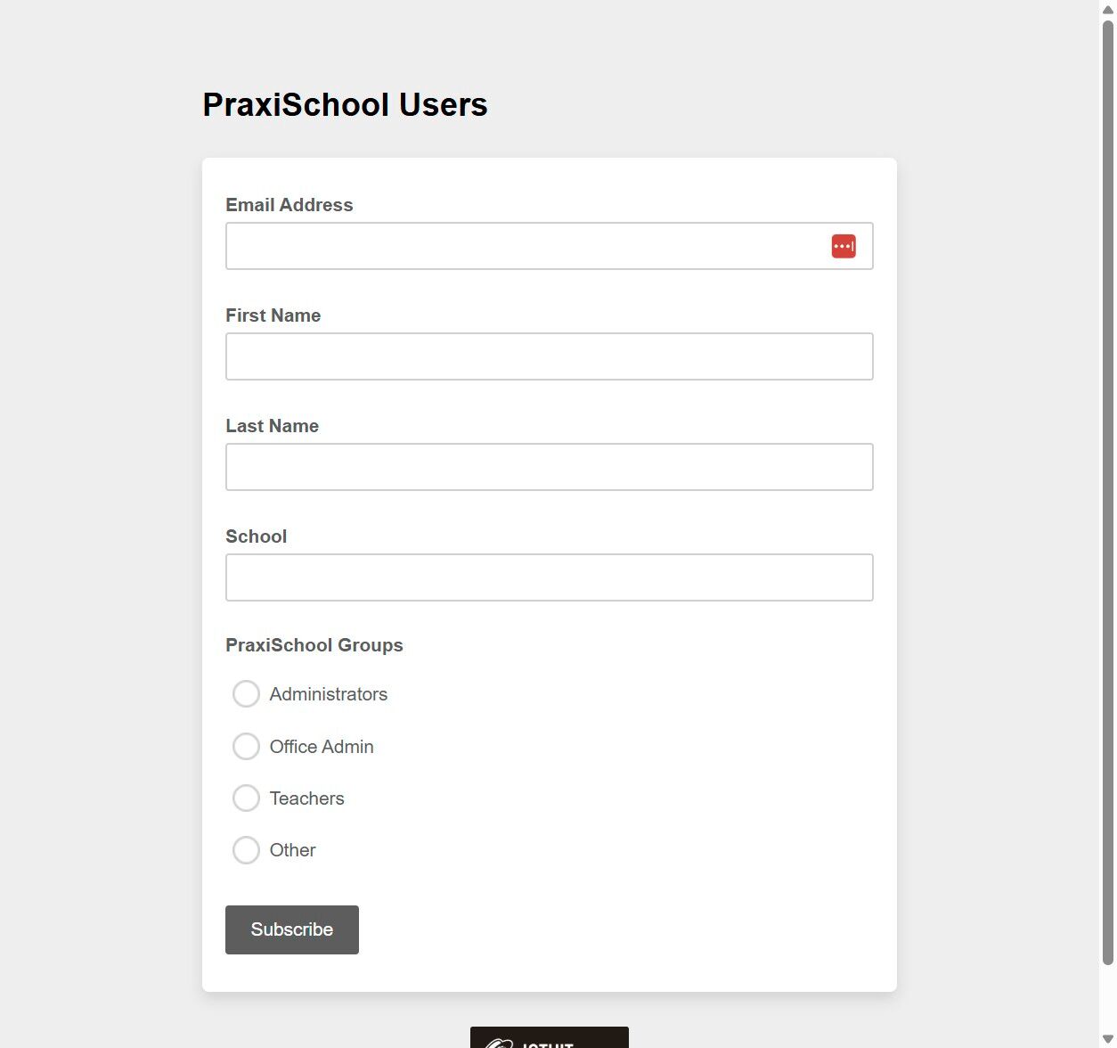The image size is (1117, 1048).
Task: Click the Last Name text box
Action: coord(549,467)
